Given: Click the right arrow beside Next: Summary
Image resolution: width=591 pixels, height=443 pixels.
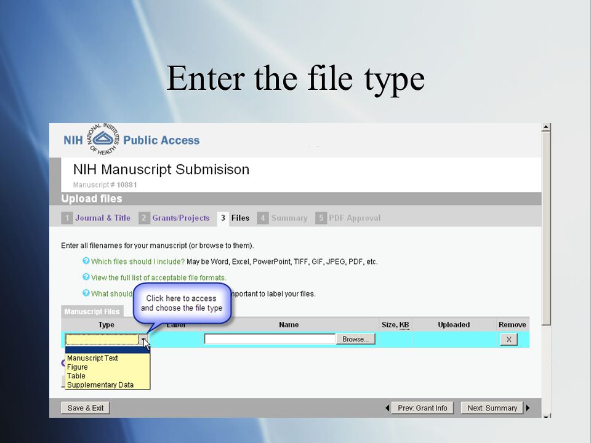Looking at the screenshot, I should [x=528, y=408].
